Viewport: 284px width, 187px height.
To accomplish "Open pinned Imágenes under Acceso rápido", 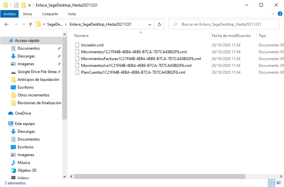I will tap(26, 64).
